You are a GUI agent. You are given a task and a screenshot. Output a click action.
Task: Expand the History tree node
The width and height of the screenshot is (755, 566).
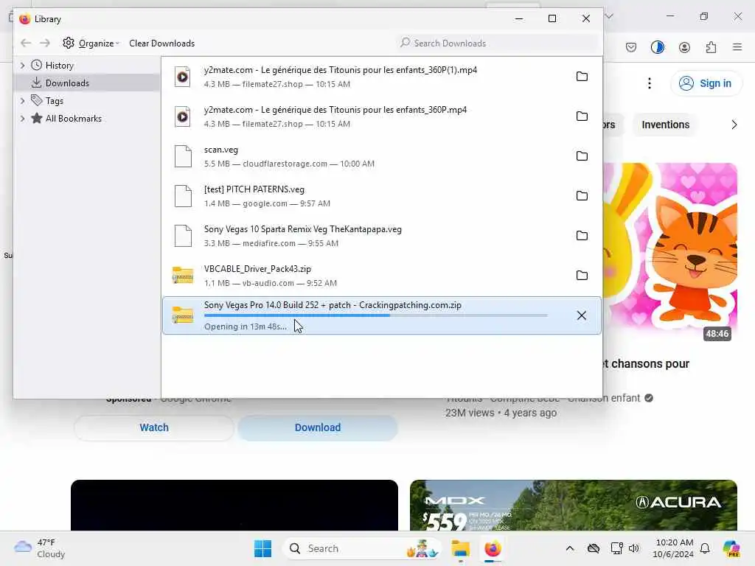click(22, 65)
